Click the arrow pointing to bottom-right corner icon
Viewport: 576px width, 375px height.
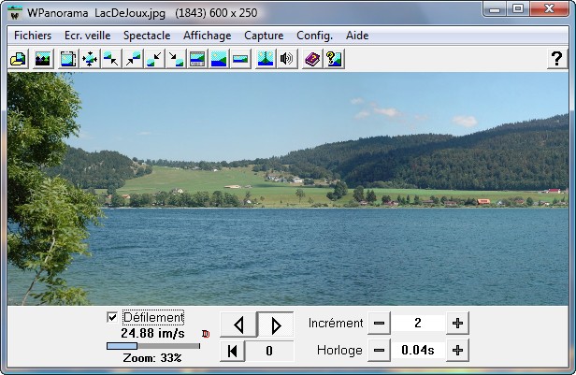(176, 59)
